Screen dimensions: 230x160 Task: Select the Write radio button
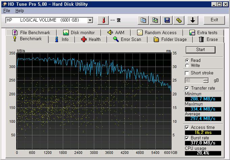tap(187, 66)
